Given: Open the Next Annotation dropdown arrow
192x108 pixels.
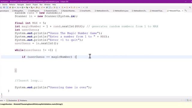Looking at the screenshot, I should 65,7.
